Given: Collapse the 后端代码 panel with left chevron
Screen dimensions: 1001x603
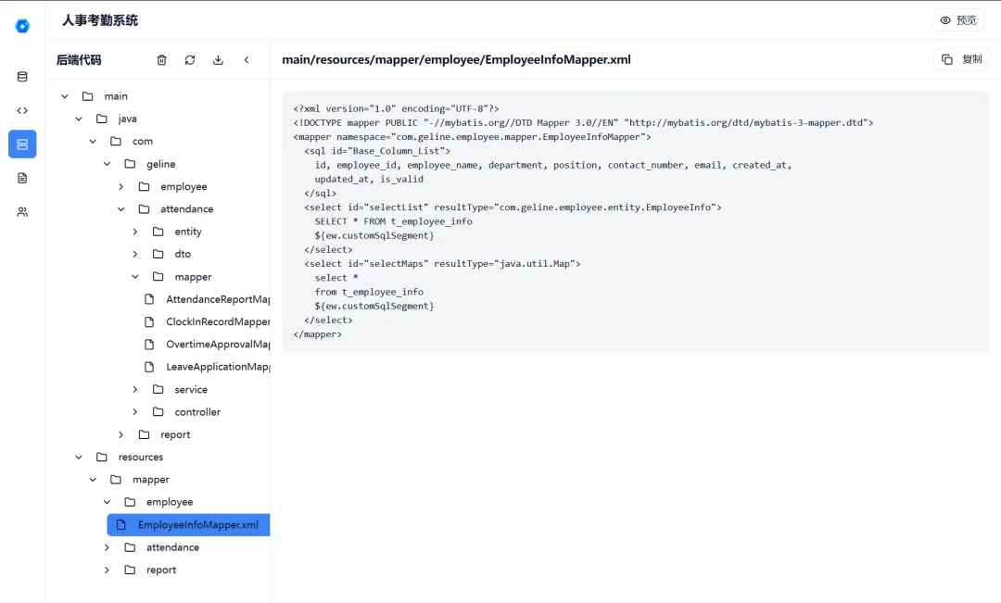Looking at the screenshot, I should tap(247, 60).
